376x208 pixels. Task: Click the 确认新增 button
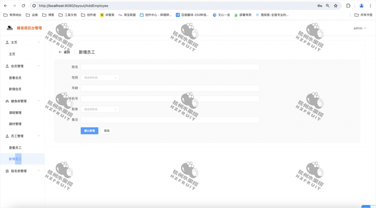coord(90,131)
